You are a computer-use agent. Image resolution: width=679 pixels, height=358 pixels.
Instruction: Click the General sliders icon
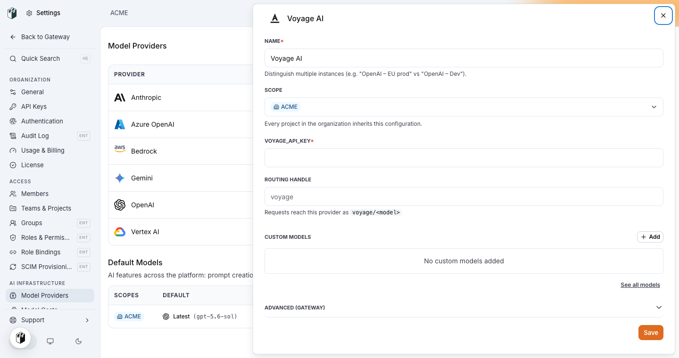(13, 92)
